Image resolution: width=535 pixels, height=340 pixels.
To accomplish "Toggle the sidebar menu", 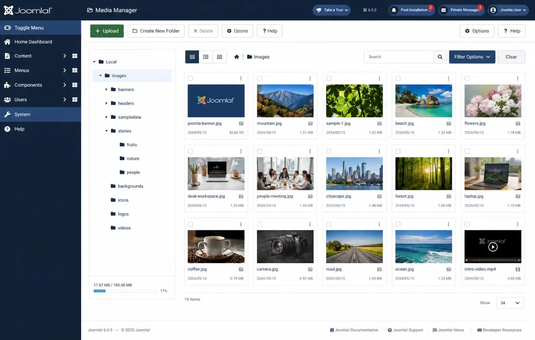I will pos(40,28).
